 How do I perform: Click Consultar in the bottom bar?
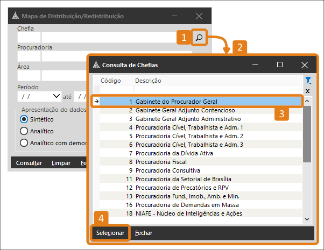29,163
